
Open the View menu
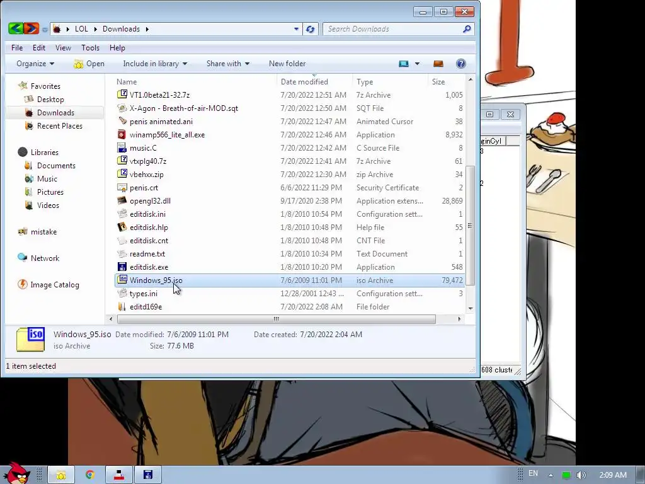pos(64,48)
